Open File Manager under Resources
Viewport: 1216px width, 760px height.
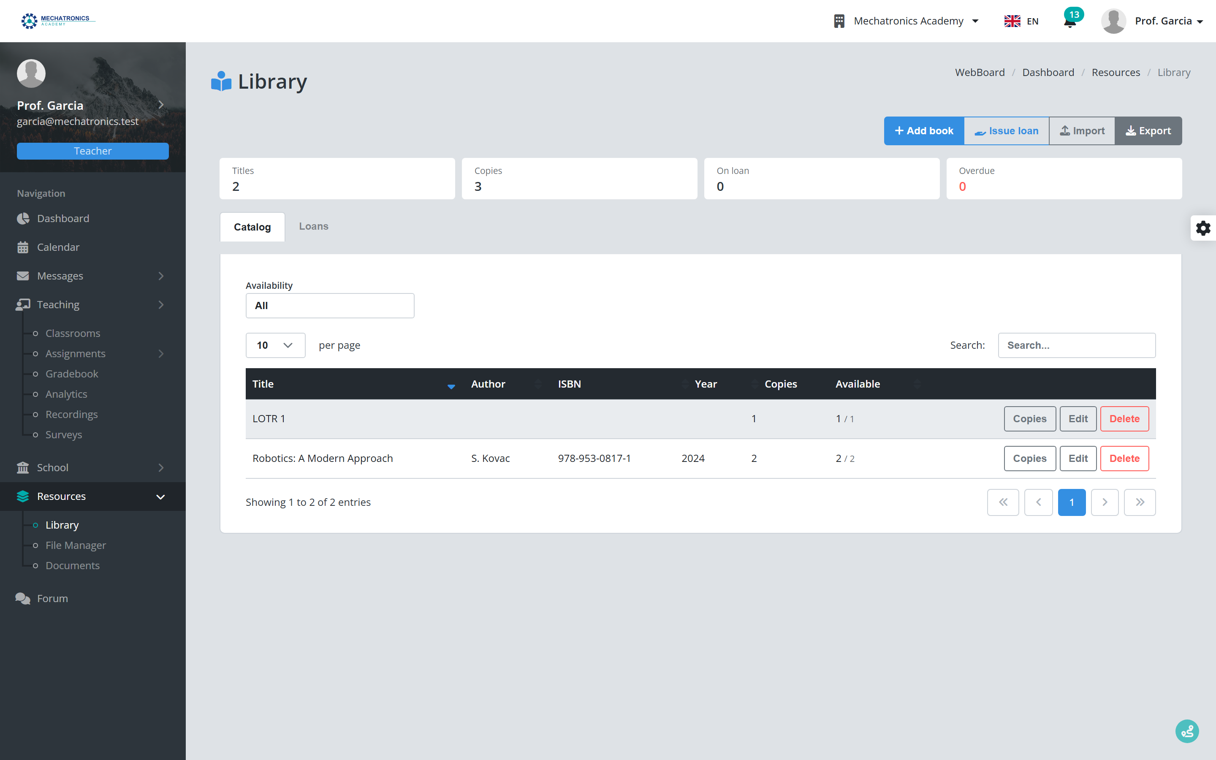[x=76, y=545]
